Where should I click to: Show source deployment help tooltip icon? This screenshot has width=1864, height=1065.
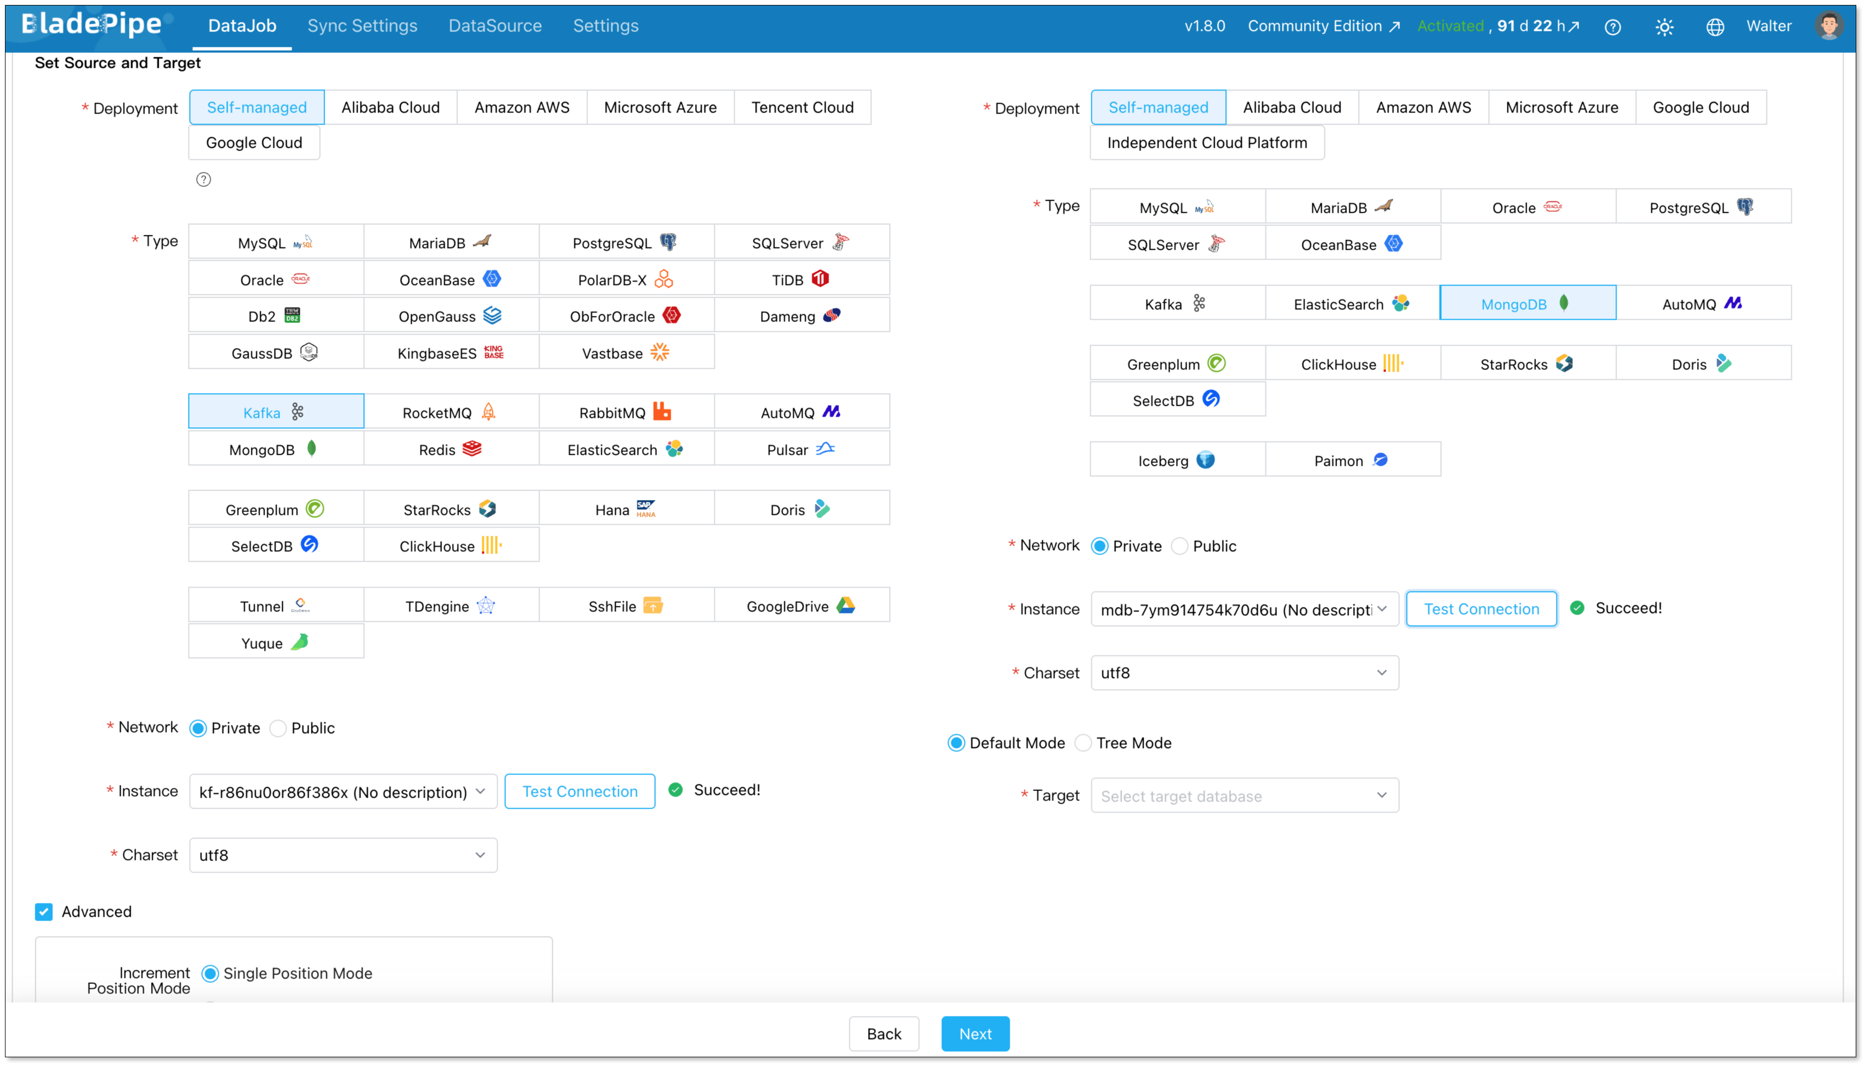[203, 179]
